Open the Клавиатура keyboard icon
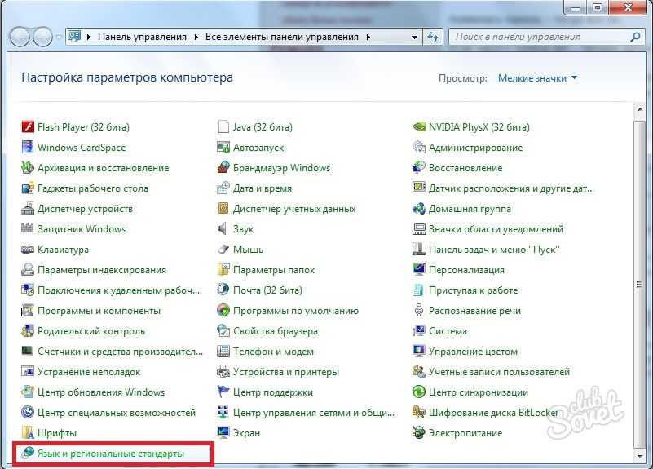The image size is (653, 469). pyautogui.click(x=28, y=249)
